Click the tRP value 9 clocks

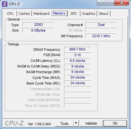(x=77, y=72)
